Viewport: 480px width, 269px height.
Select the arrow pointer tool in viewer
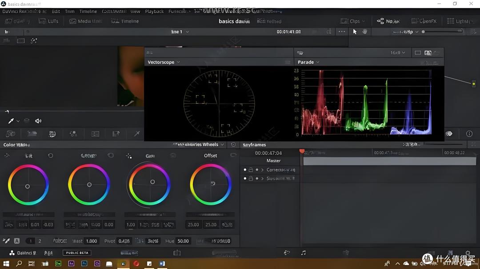pos(355,31)
